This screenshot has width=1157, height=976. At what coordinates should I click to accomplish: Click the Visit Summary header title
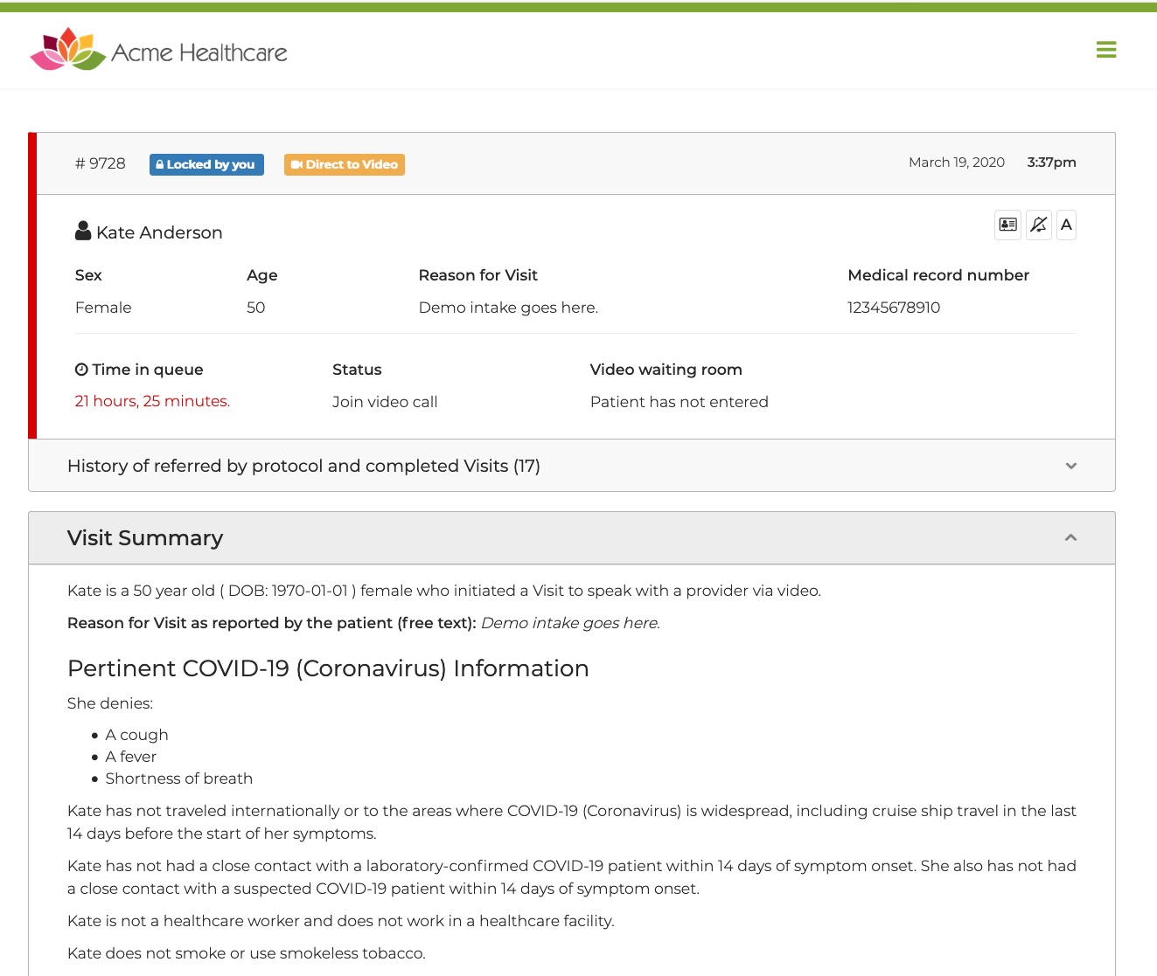coord(145,538)
